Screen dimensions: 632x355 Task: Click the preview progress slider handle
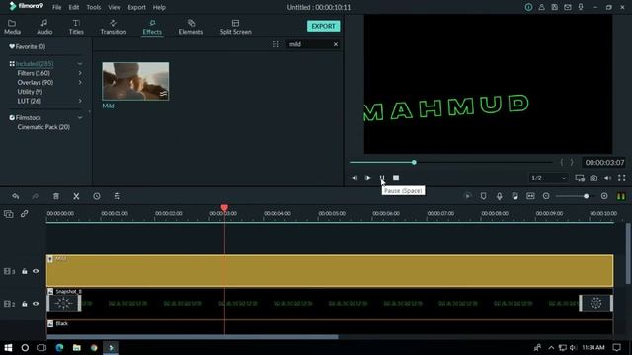tap(414, 162)
